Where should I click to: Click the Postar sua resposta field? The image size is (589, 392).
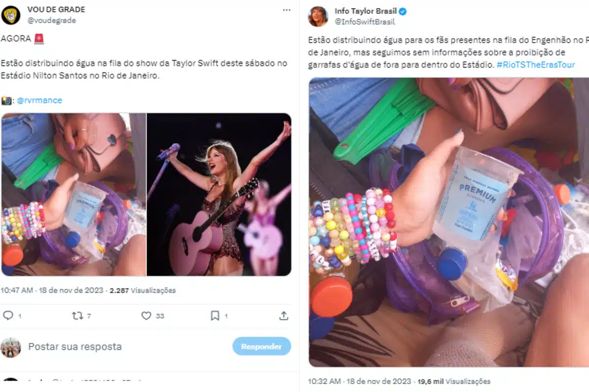click(x=75, y=346)
